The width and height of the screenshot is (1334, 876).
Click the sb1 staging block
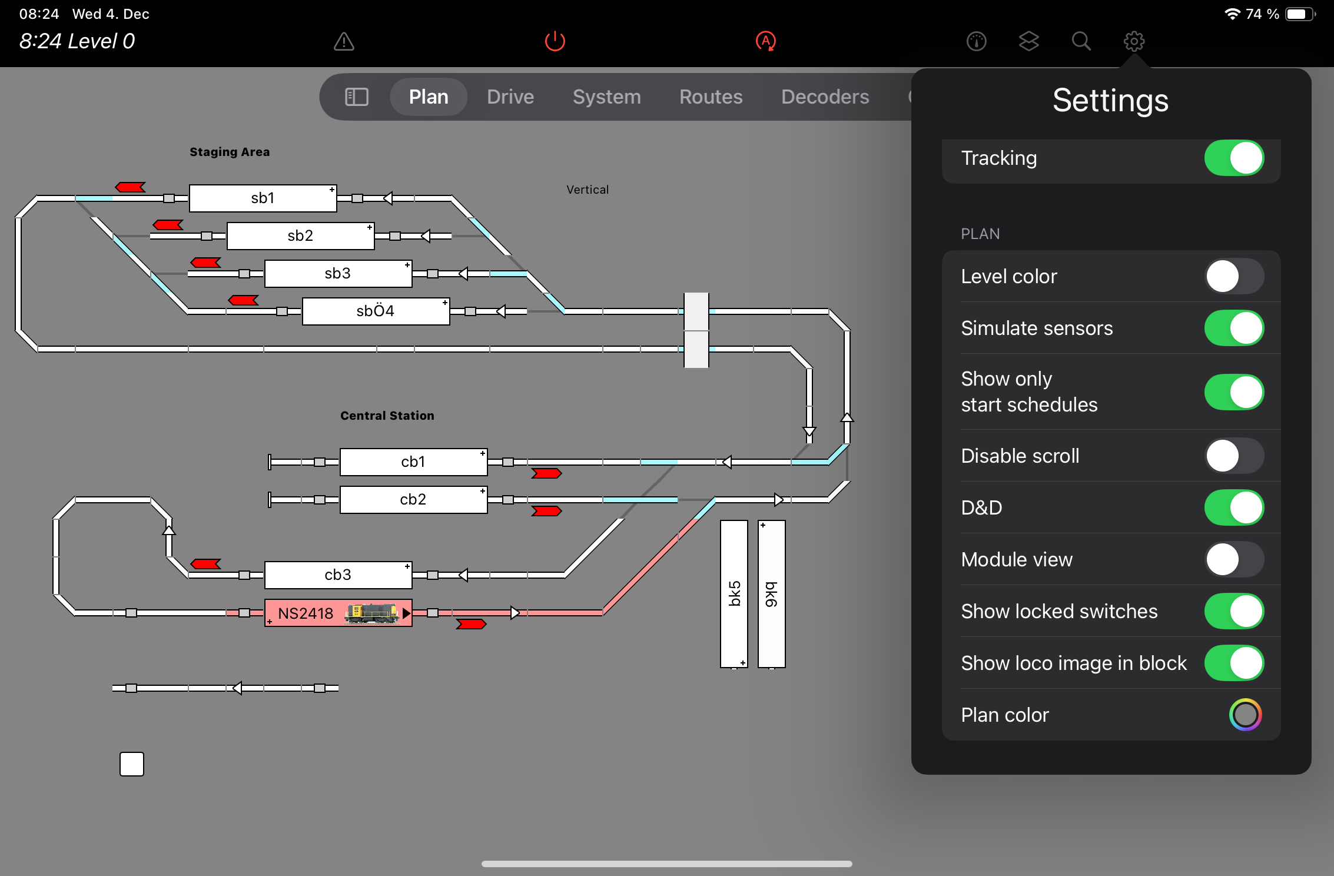(x=263, y=198)
